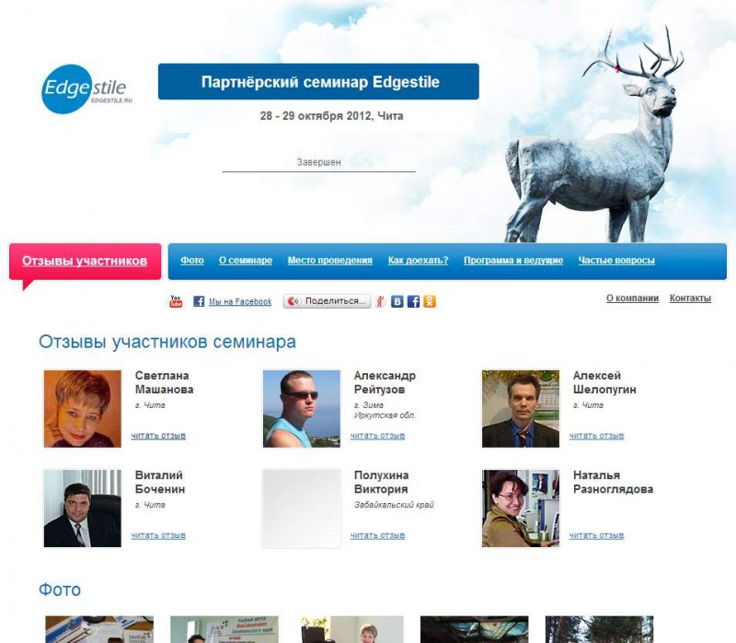736x643 pixels.
Task: Click the name Алексей Шелопугин
Action: 604,382
